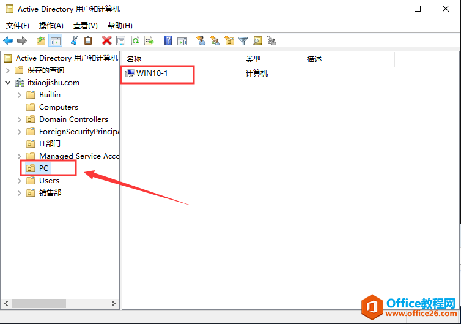Create new organizational unit folder icon
Image resolution: width=461 pixels, height=324 pixels.
click(x=229, y=40)
